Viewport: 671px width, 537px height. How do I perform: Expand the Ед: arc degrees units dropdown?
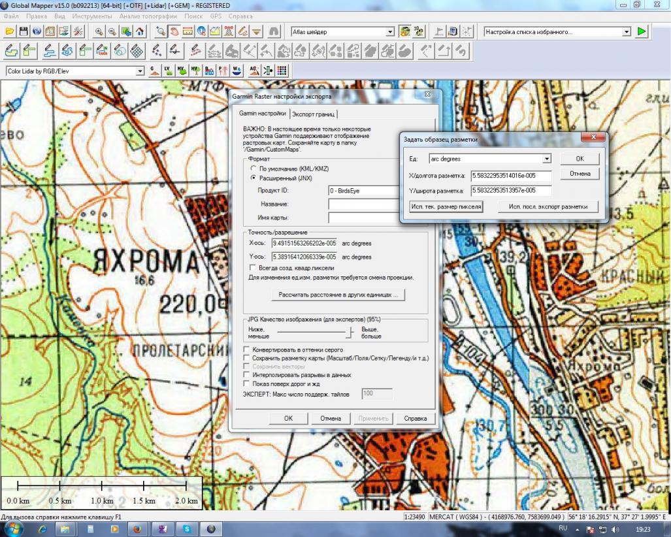[x=546, y=159]
